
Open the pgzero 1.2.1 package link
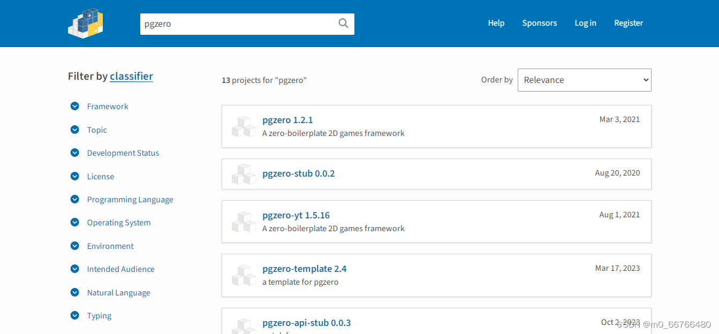point(287,119)
